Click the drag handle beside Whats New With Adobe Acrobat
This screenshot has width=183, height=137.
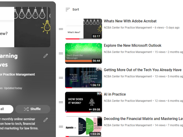[61, 29]
